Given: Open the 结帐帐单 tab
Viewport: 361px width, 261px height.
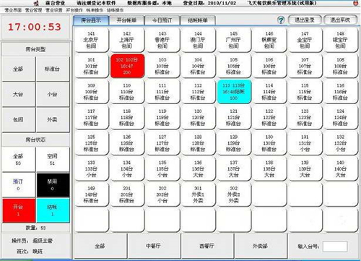Looking at the screenshot, I should click(x=198, y=20).
